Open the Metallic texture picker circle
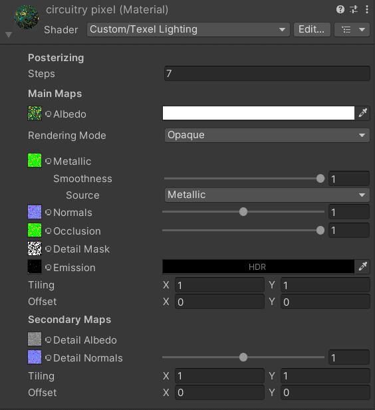The width and height of the screenshot is (375, 410). (48, 161)
